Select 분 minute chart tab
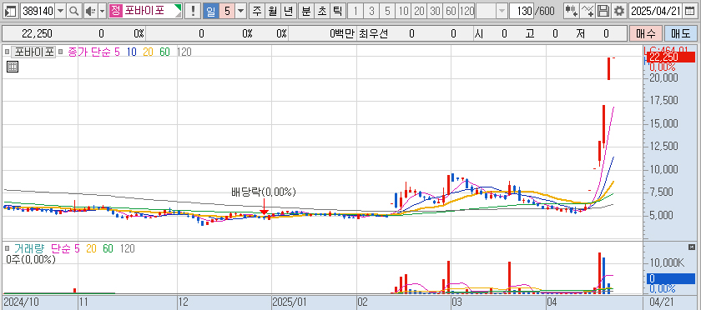The width and height of the screenshot is (701, 310). [305, 11]
